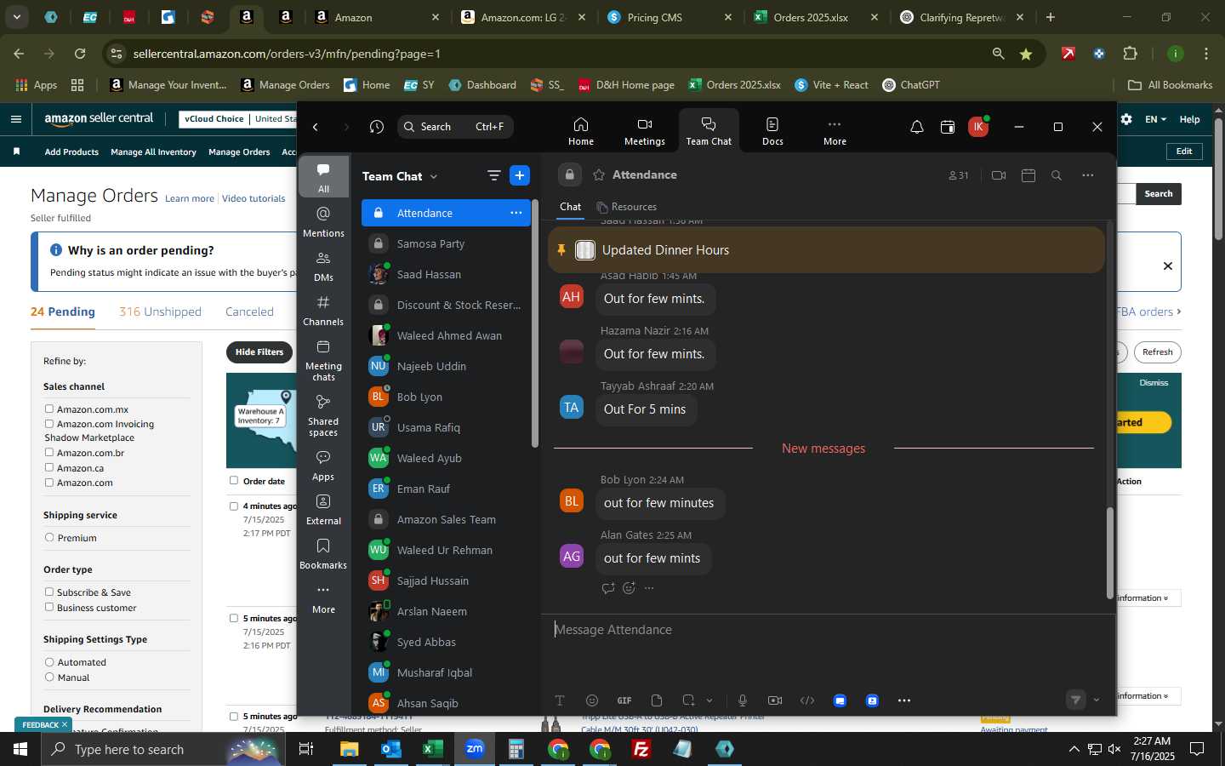Viewport: 1225px width, 766px height.
Task: Check Amazon.ca sales channel filter
Action: [49, 467]
